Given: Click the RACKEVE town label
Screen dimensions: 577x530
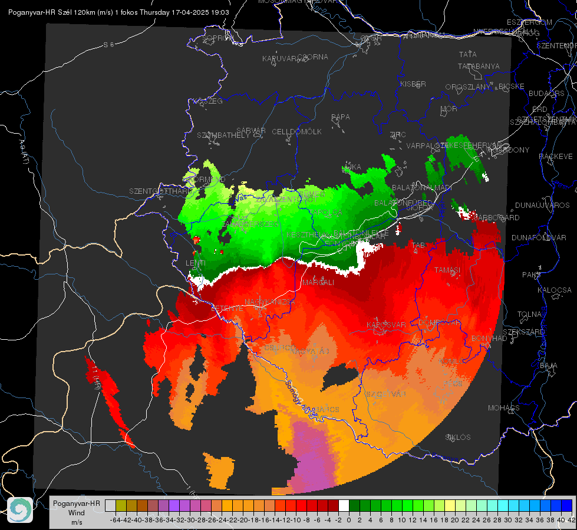Looking at the screenshot, I should [556, 157].
